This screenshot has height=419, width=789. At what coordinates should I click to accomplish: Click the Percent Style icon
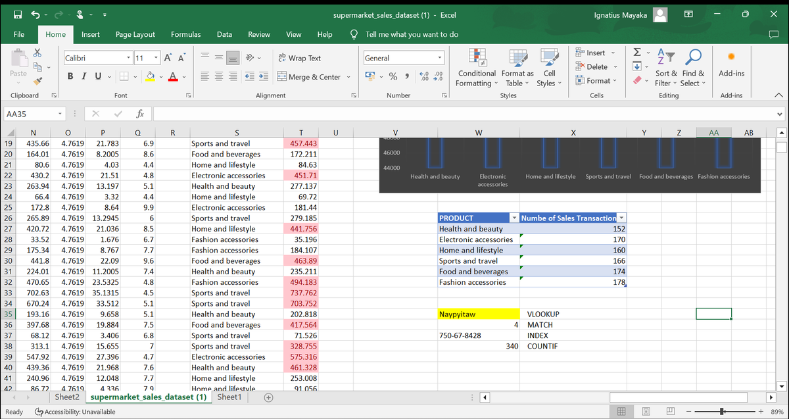394,77
